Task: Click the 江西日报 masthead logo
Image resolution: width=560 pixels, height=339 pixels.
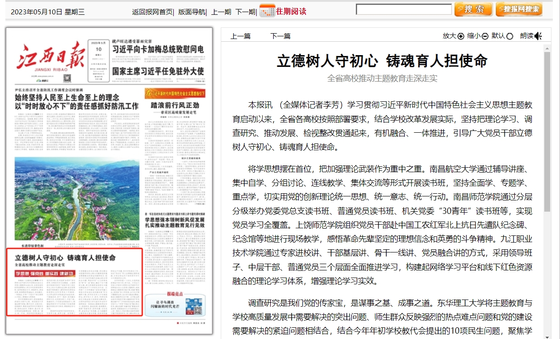Action: click(50, 57)
